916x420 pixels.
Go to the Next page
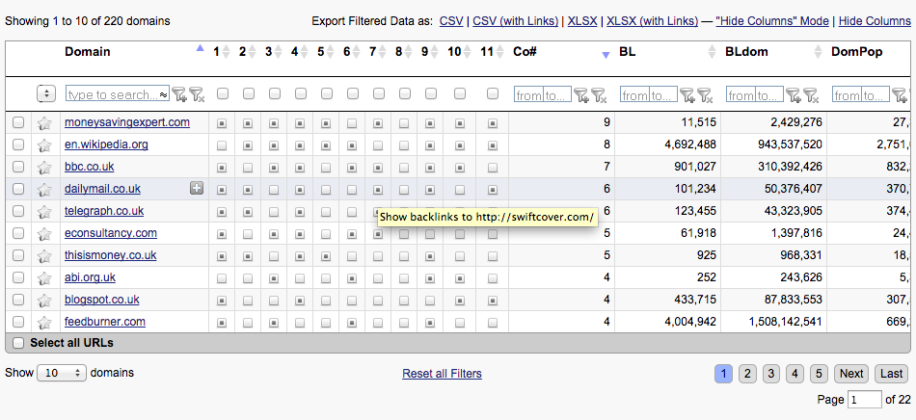tap(851, 374)
